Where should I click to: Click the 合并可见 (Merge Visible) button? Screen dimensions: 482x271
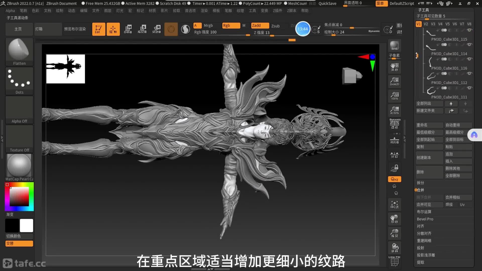(429, 205)
